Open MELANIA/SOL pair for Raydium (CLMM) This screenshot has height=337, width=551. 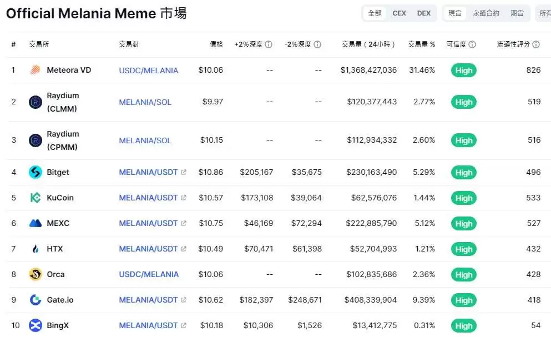click(145, 102)
